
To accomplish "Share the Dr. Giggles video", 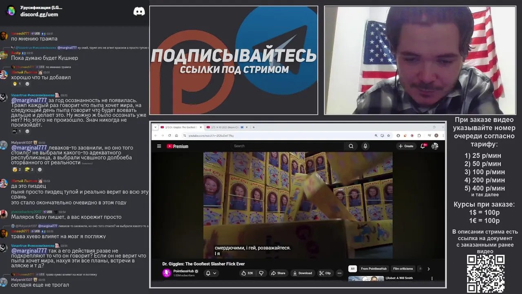I will click(x=278, y=273).
